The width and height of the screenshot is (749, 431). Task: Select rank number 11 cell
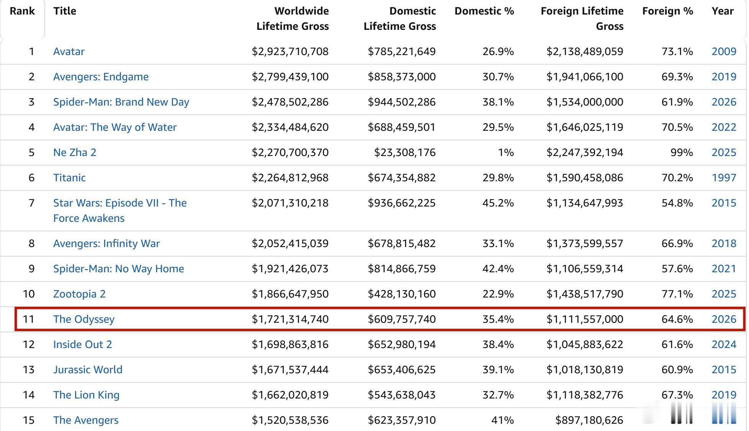tap(29, 319)
